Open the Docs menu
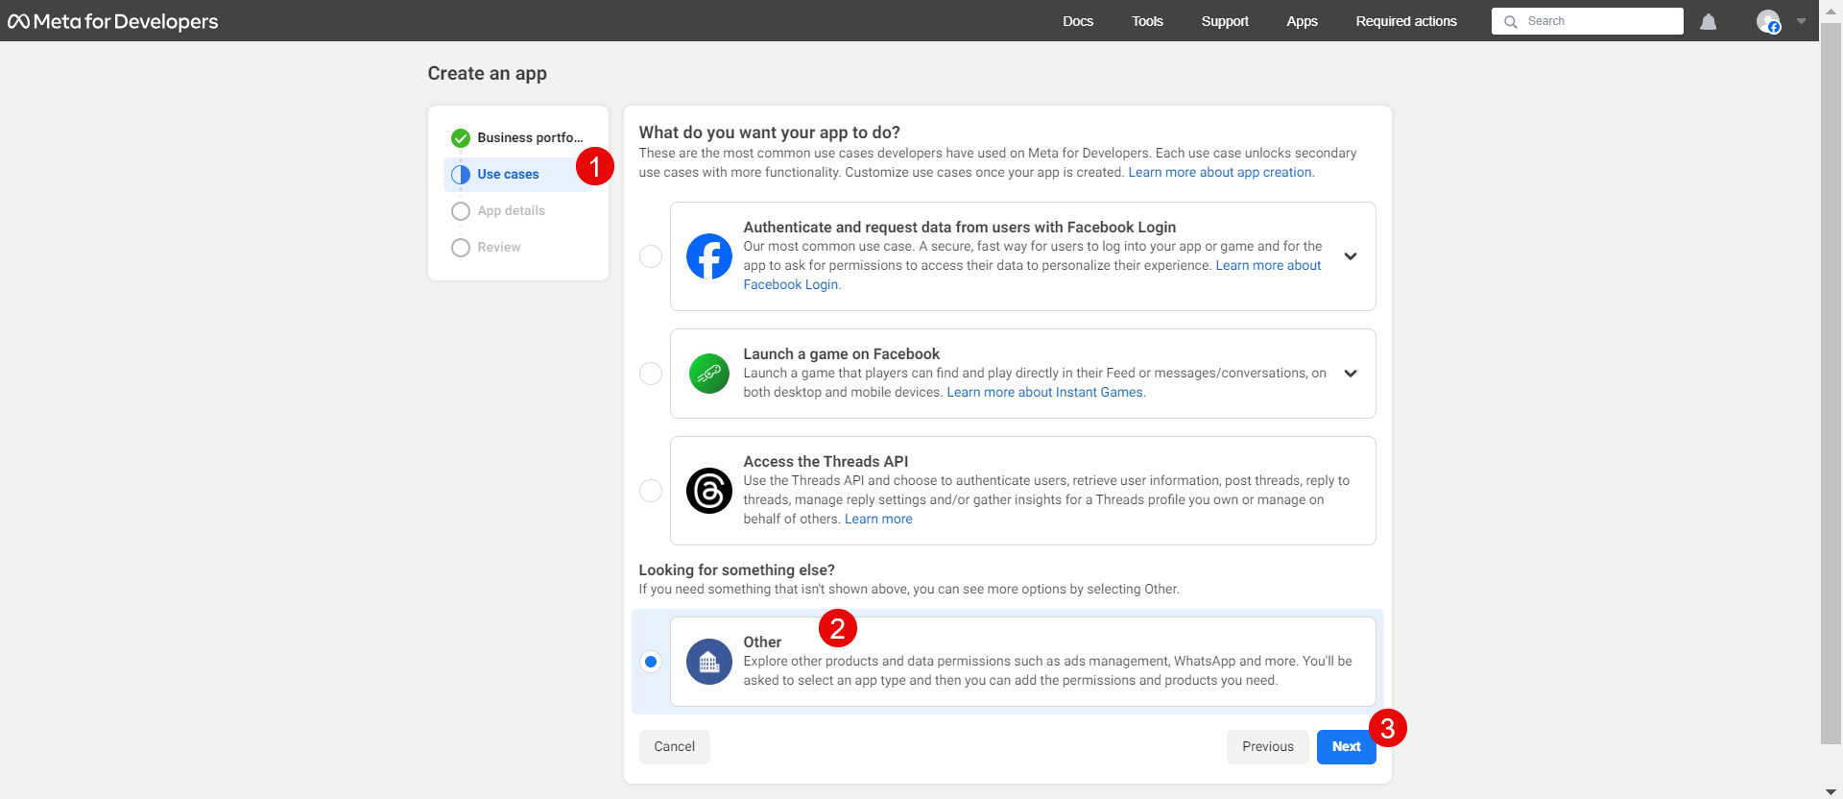Image resolution: width=1843 pixels, height=799 pixels. [1078, 21]
